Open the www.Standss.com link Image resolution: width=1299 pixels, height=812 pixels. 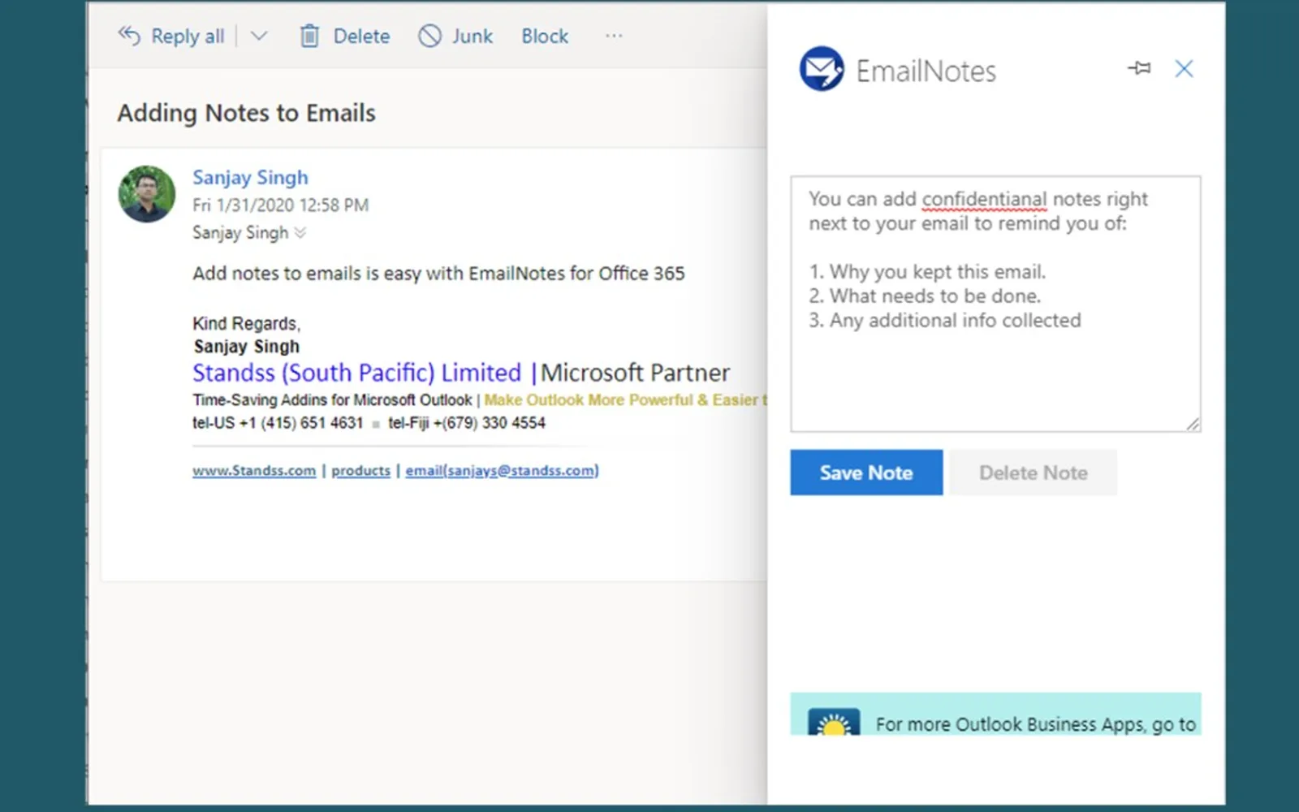pyautogui.click(x=254, y=470)
